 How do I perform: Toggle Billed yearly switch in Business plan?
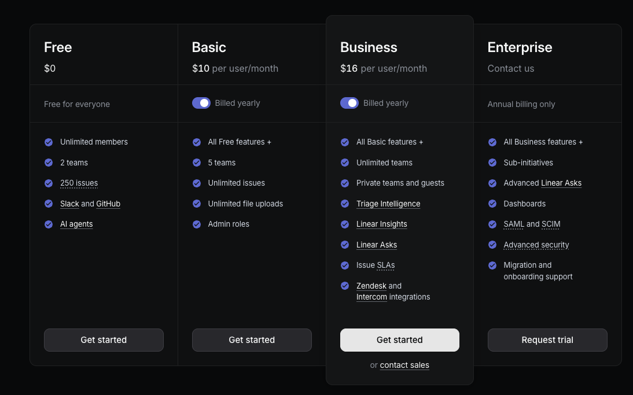tap(349, 103)
